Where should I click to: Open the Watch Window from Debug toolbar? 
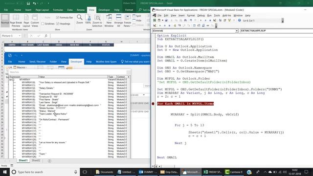[203, 25]
